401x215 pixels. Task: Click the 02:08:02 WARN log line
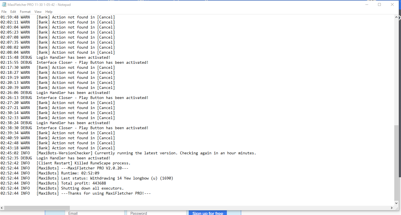pyautogui.click(x=58, y=47)
